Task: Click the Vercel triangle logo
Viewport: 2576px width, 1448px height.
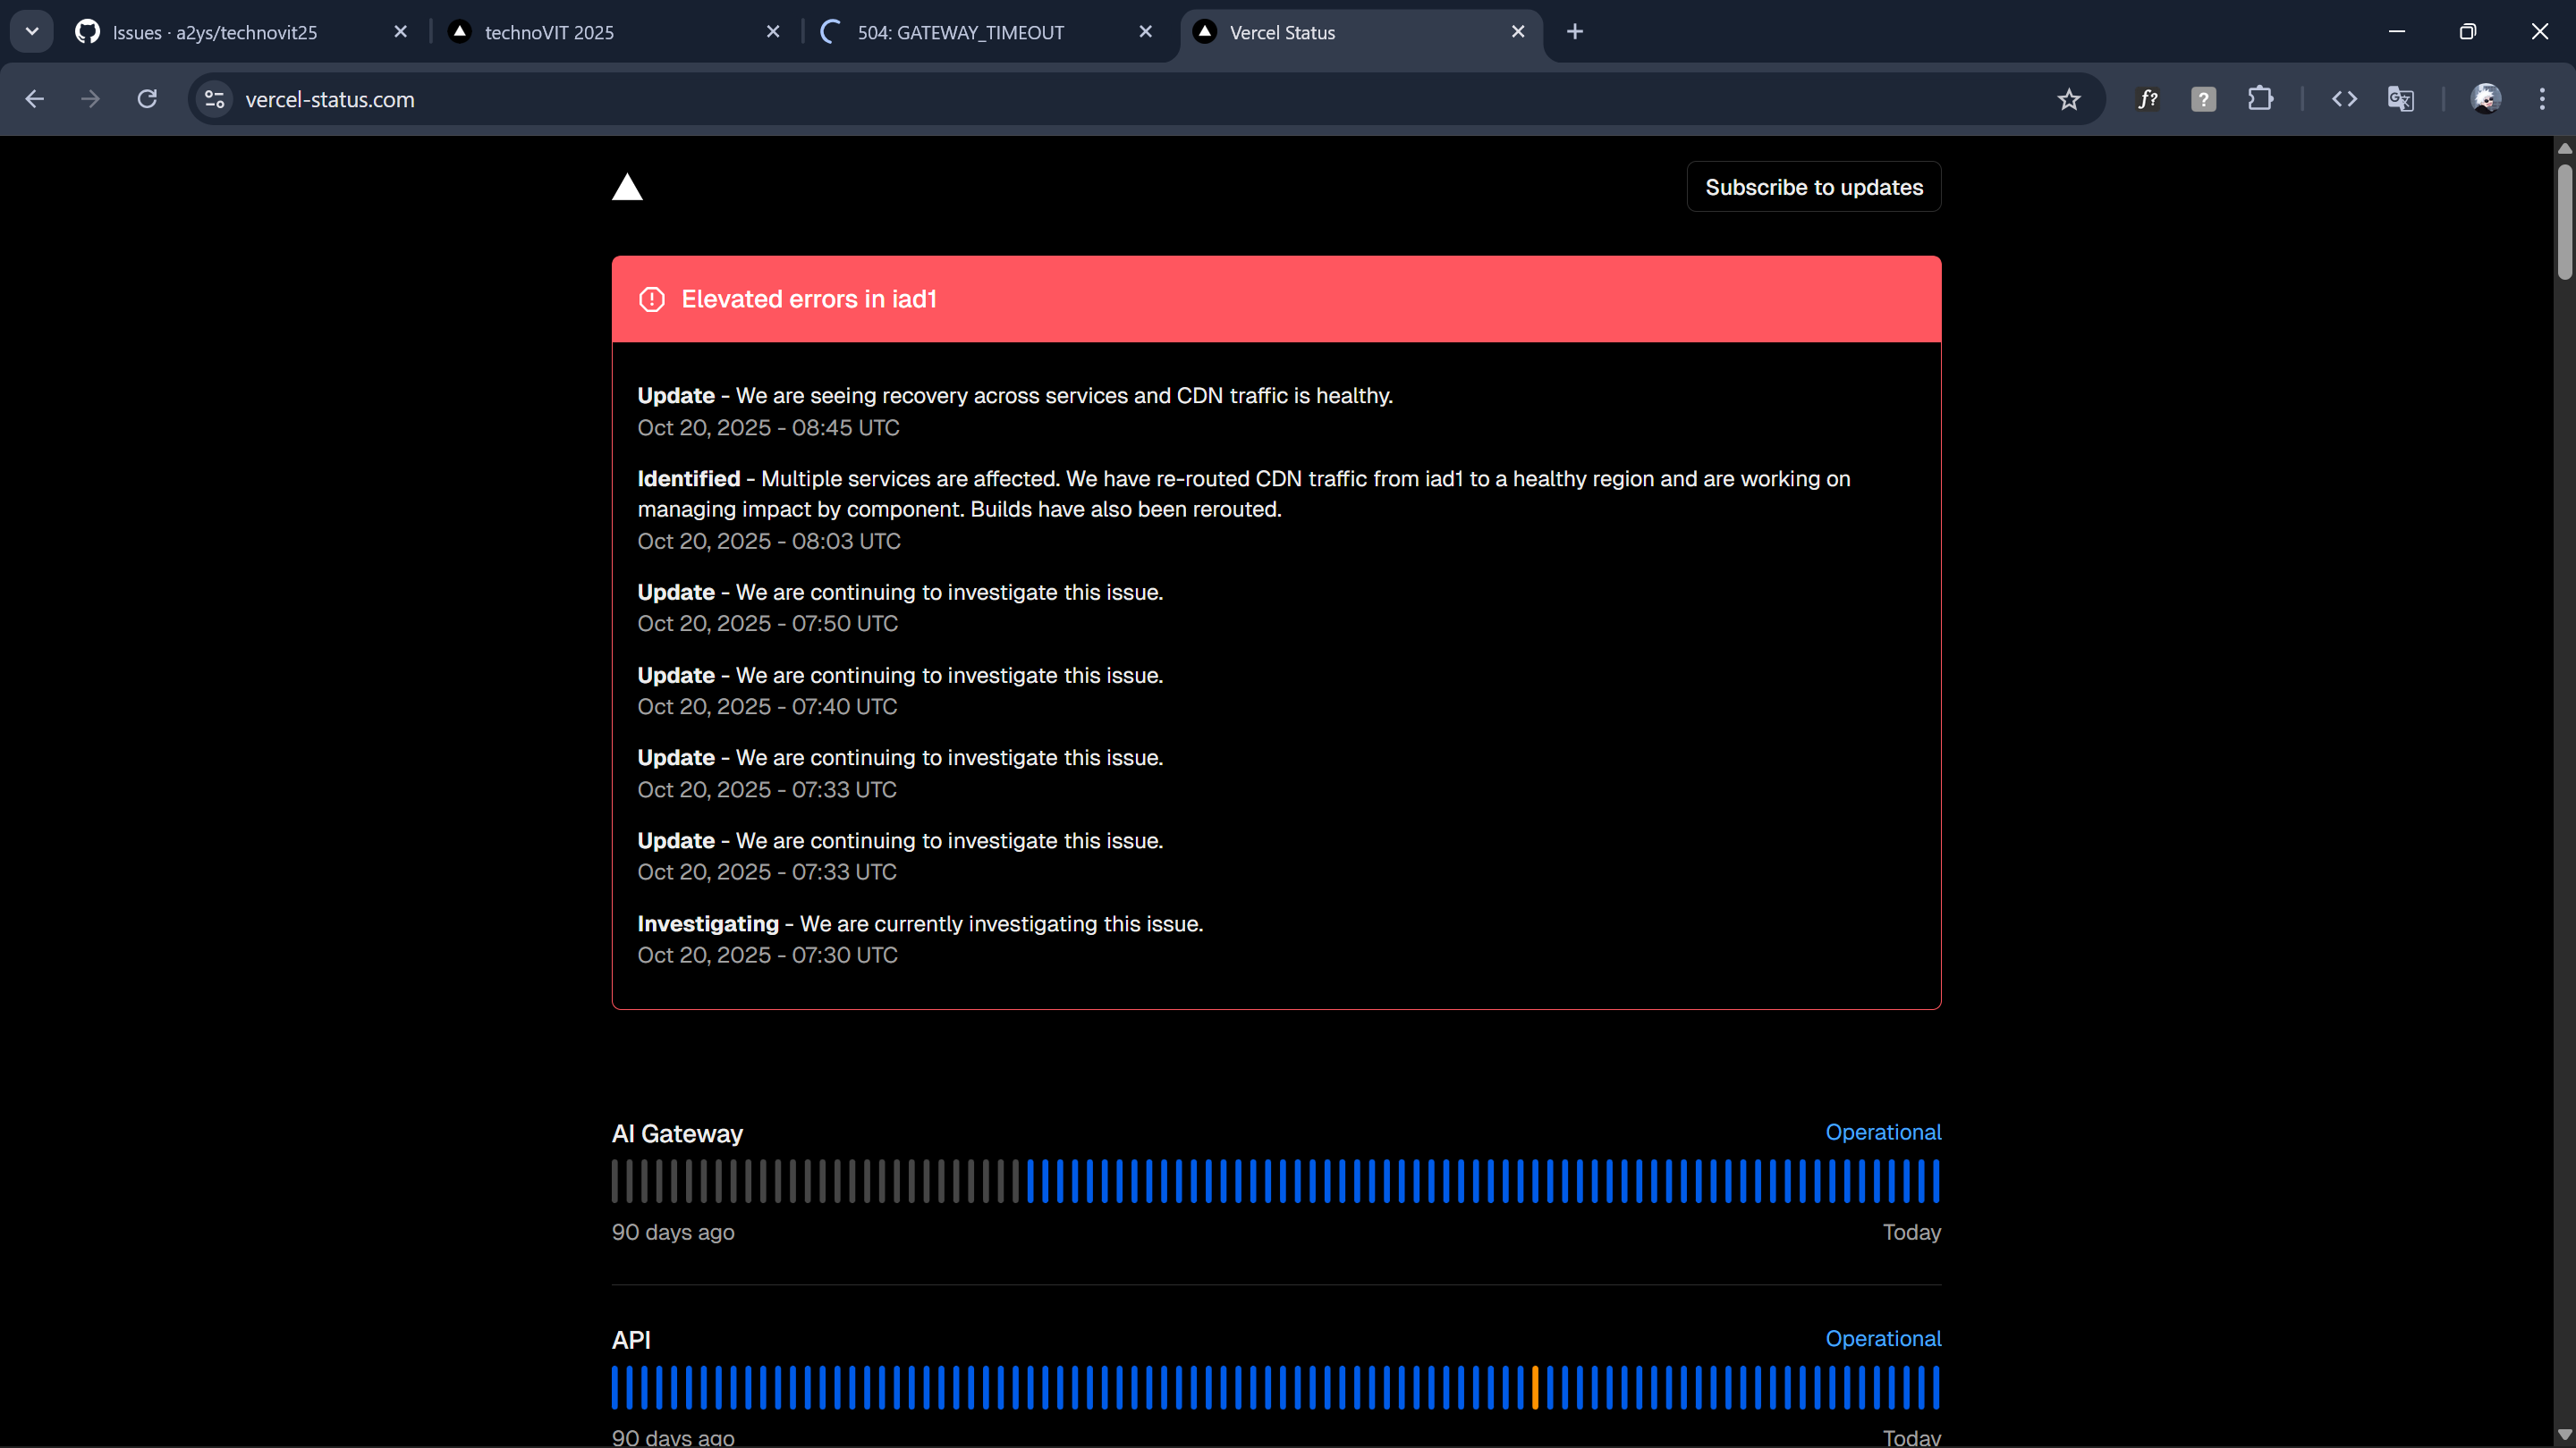Action: [628, 187]
